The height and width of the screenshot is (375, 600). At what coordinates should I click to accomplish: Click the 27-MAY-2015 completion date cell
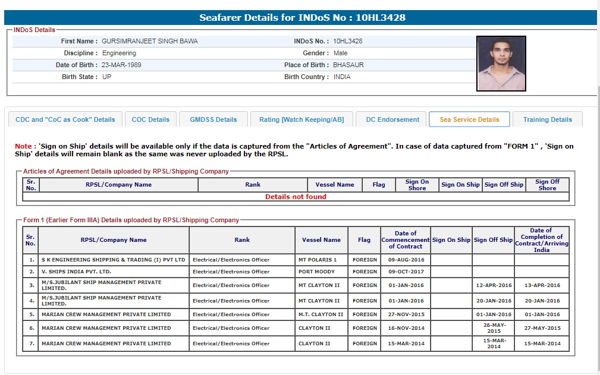[542, 328]
